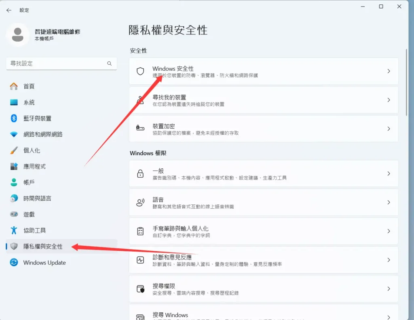Open 應用程式 settings category

pos(61,166)
